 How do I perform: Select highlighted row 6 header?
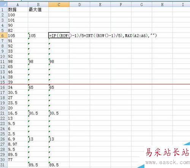4,35
